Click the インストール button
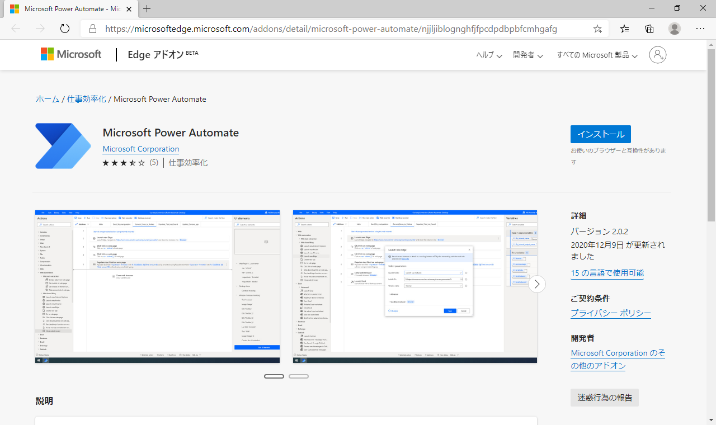Viewport: 716px width, 425px height. coord(601,134)
